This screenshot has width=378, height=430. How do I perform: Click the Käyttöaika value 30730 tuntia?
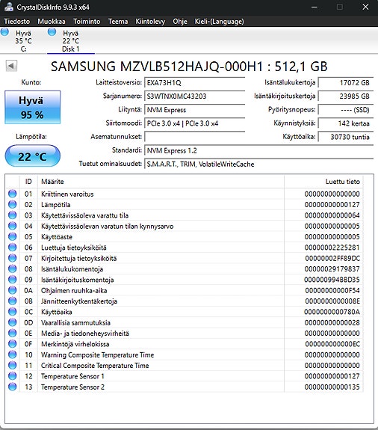click(x=345, y=137)
